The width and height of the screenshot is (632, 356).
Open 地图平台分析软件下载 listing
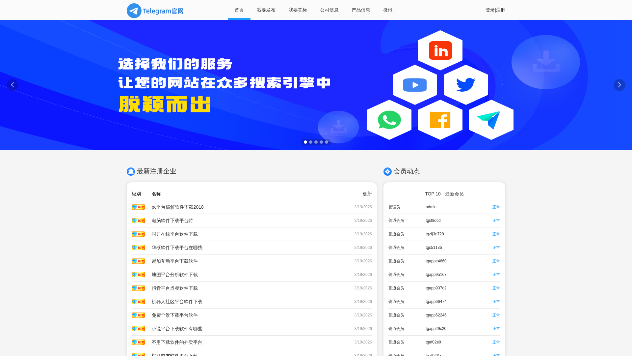click(175, 275)
